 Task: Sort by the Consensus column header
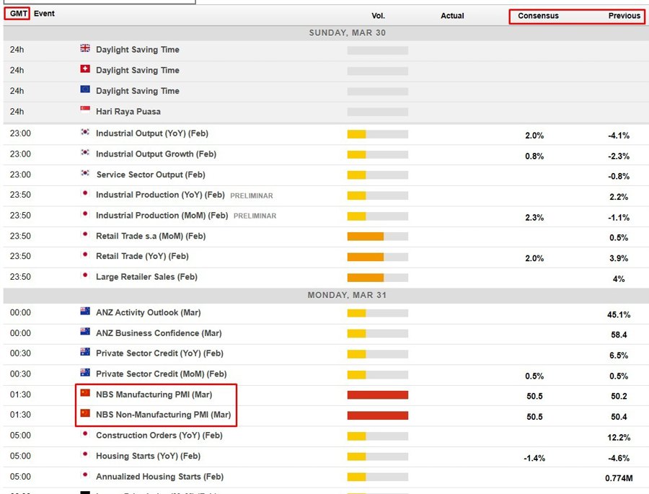(538, 16)
